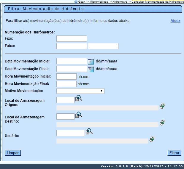The image size is (184, 169).
Task: Click the help icon in the breadcrumb
Action: click(76, 2)
